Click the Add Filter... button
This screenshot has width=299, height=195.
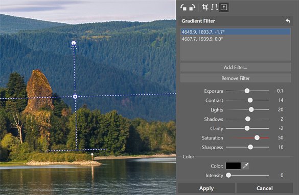point(236,67)
